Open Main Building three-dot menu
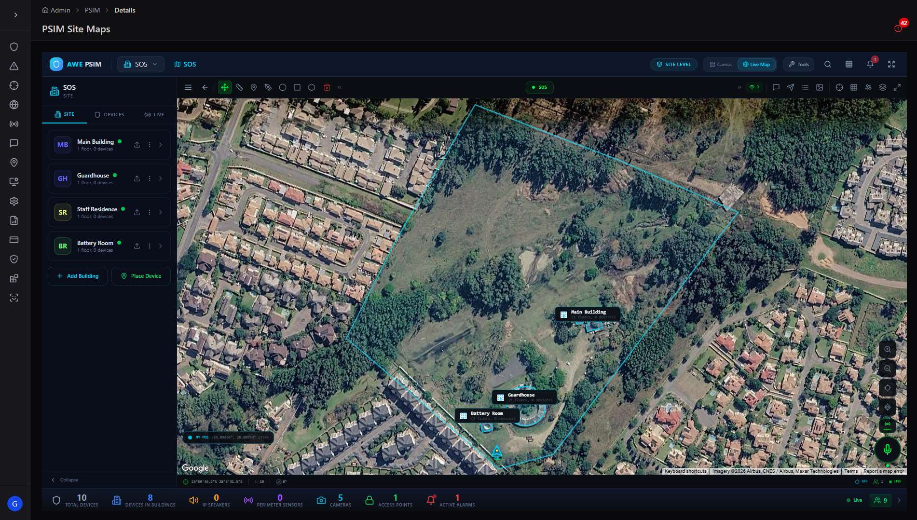This screenshot has width=917, height=520. coord(150,145)
